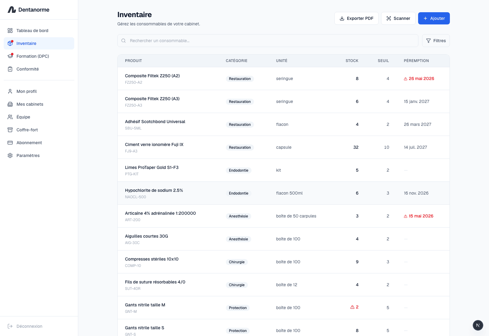Open the Filtres filter dropdown
This screenshot has height=336, width=489.
(x=436, y=41)
